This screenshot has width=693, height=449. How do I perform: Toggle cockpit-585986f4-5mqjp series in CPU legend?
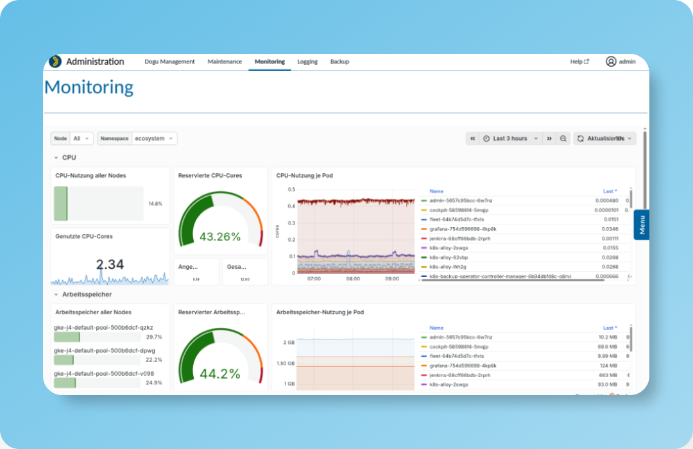pos(459,210)
